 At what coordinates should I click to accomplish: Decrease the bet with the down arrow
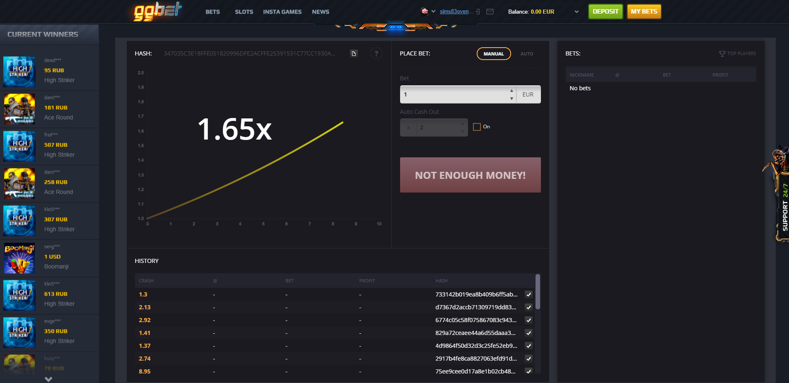[x=512, y=99]
